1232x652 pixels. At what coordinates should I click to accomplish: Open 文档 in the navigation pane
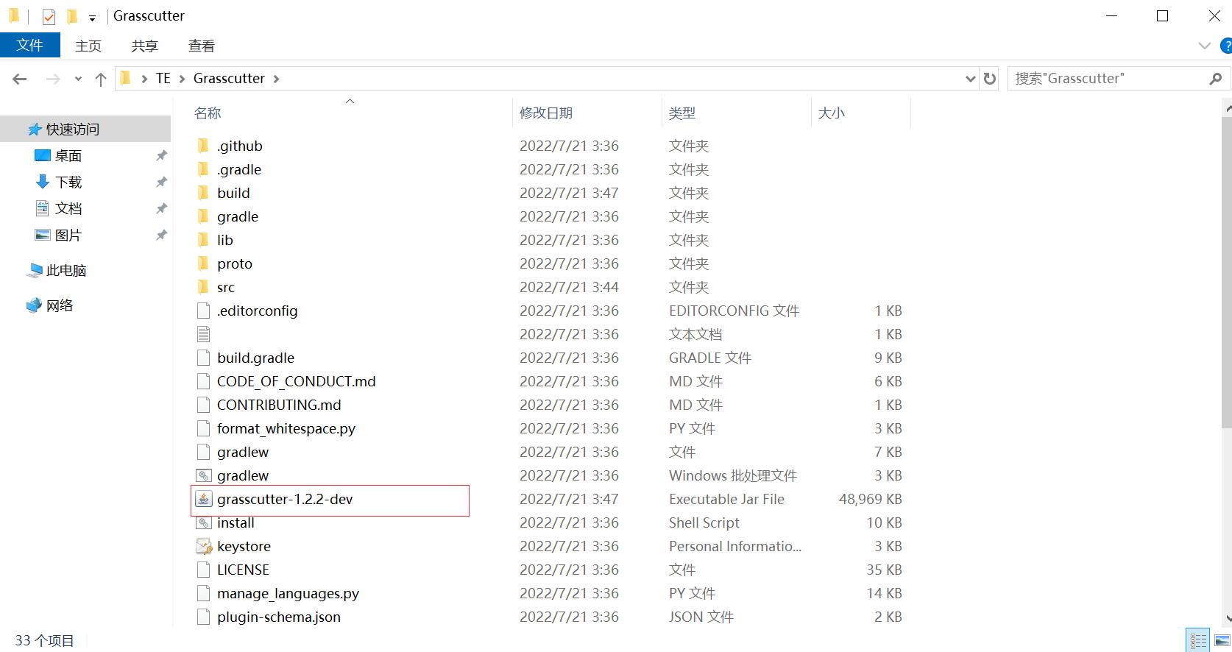coord(68,208)
